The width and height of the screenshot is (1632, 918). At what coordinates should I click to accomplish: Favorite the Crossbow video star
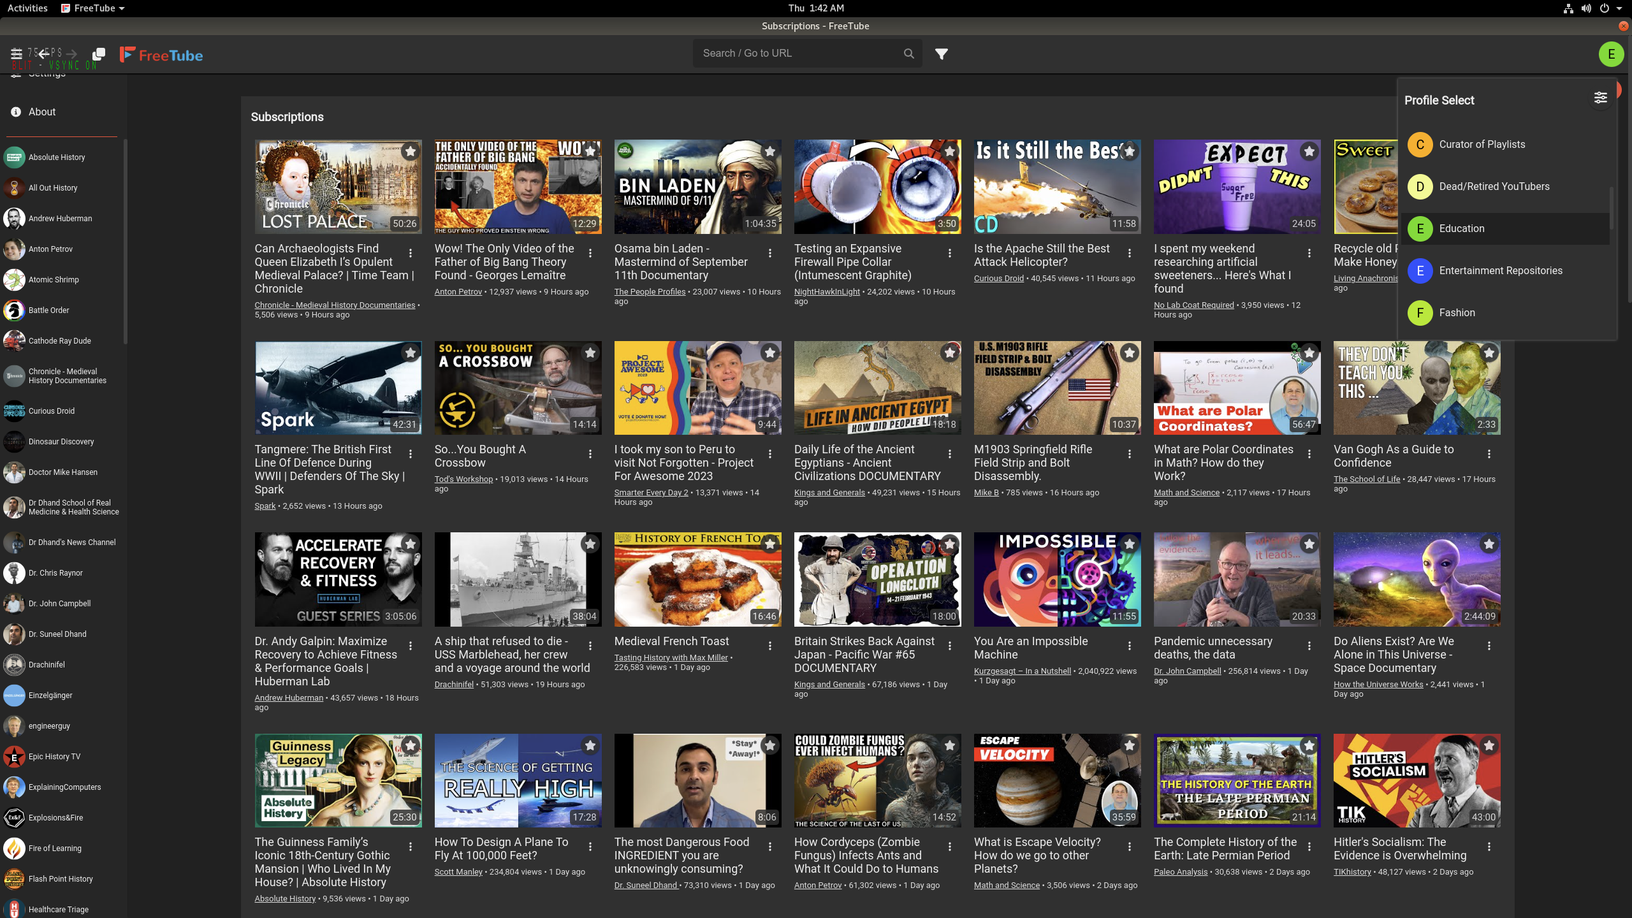pos(590,353)
